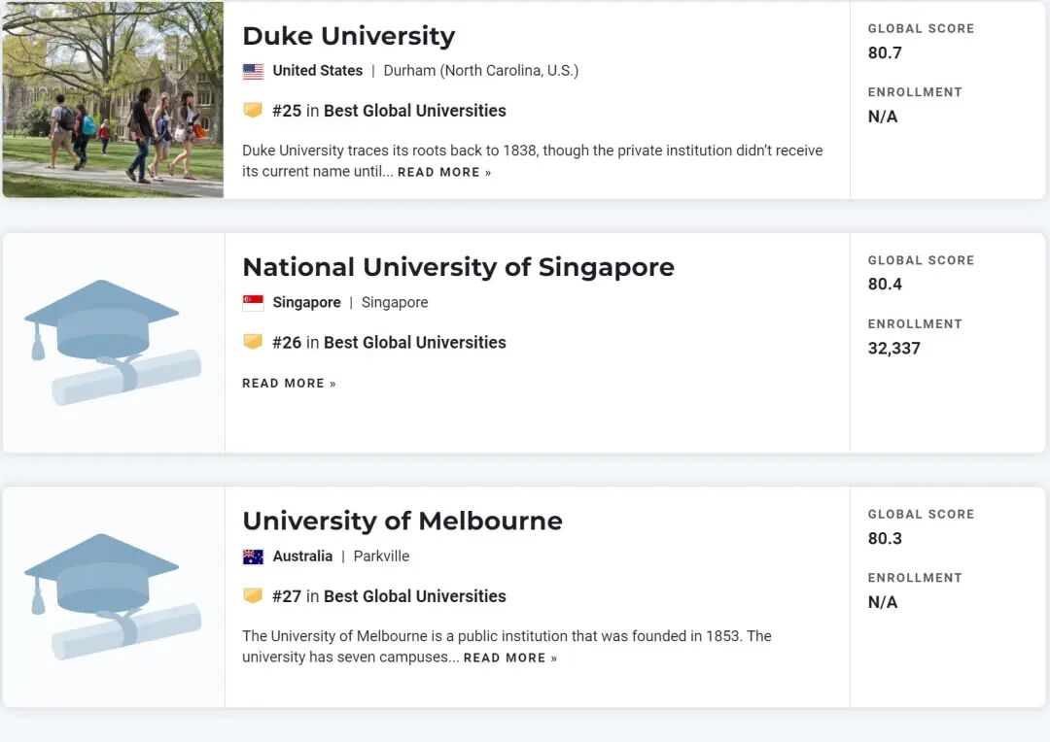1050x742 pixels.
Task: Click the #26 ranking badge icon
Action: point(253,342)
